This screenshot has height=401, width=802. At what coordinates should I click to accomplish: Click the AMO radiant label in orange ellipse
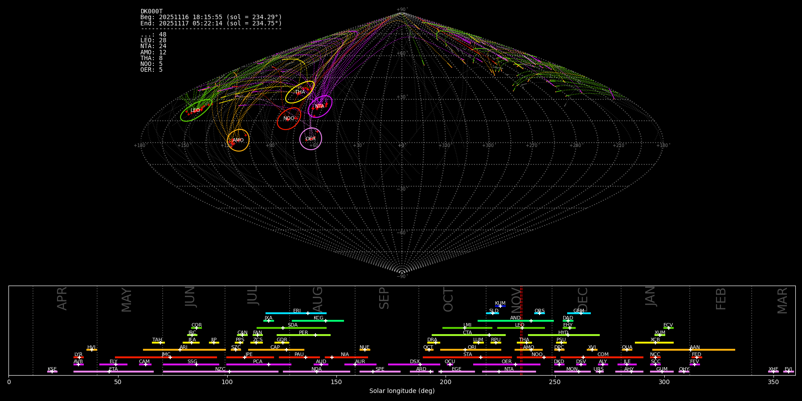point(238,140)
